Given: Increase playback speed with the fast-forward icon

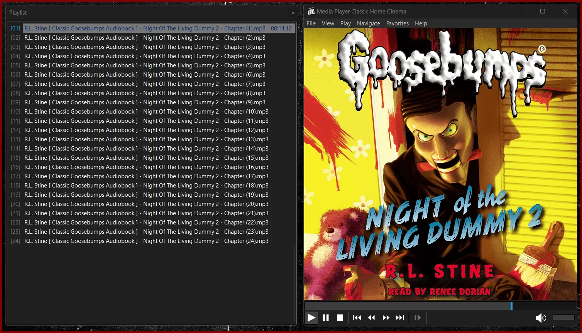Looking at the screenshot, I should tap(386, 318).
